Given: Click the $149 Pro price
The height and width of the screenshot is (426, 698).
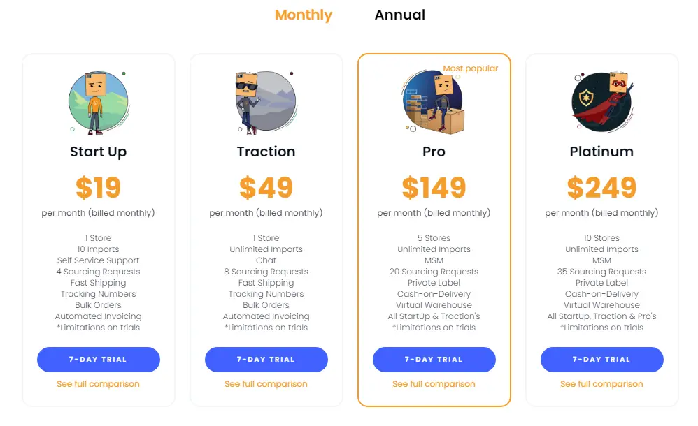Looking at the screenshot, I should (x=434, y=187).
